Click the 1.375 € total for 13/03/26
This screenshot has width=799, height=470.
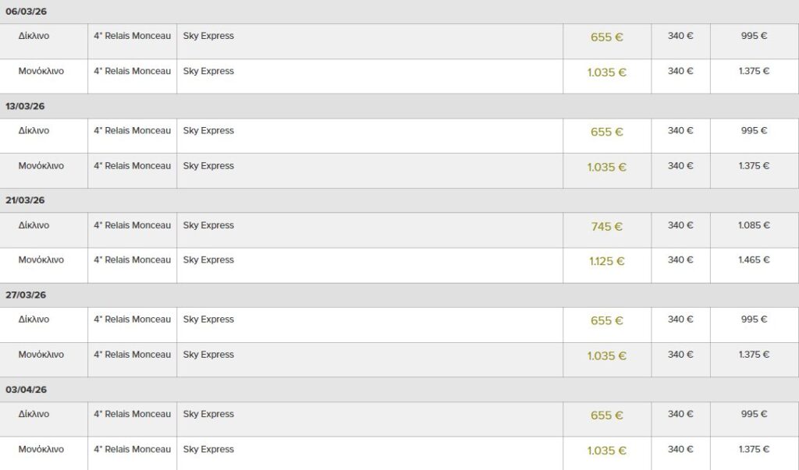click(x=754, y=165)
